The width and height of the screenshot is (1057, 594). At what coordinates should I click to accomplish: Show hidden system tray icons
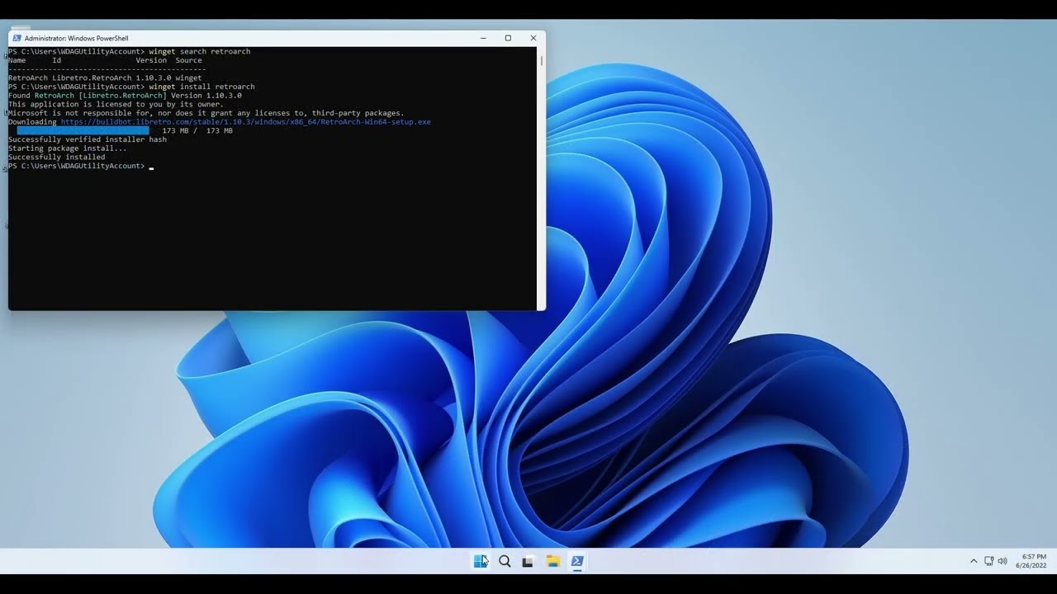pos(974,561)
